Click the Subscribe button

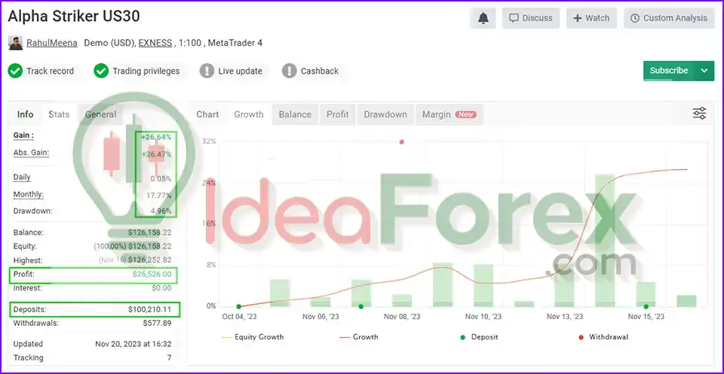click(x=669, y=71)
